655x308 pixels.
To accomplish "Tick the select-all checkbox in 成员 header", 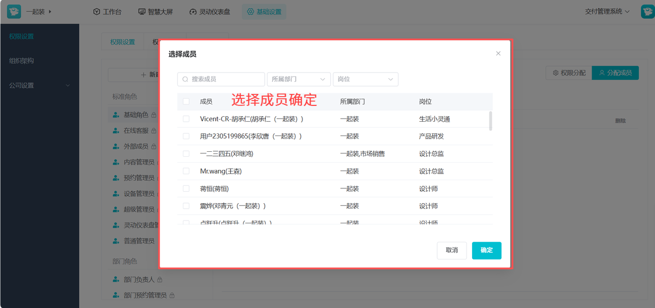I will 186,102.
